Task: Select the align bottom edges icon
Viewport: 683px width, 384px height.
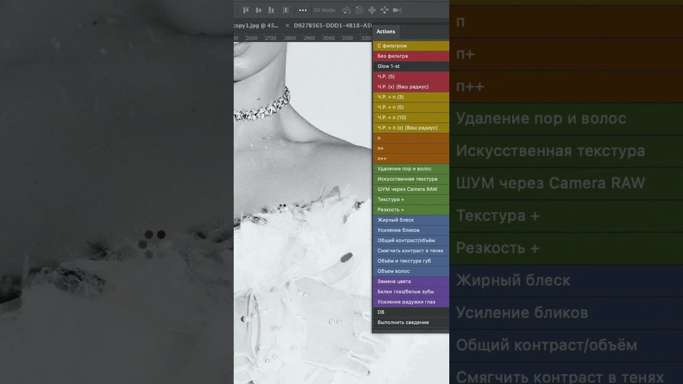Action: point(271,10)
